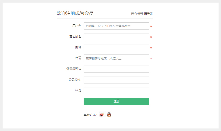Image resolution: width=221 pixels, height=131 pixels.
Task: Click the 电话 field label
Action: (78, 90)
